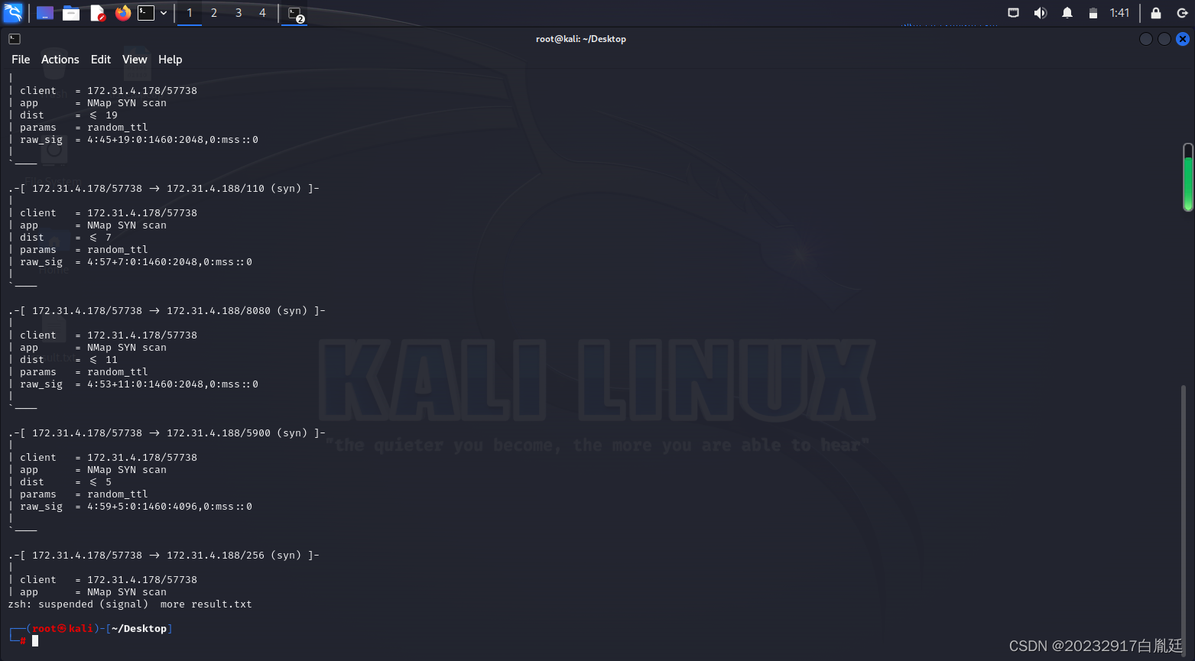
Task: Click raw_sig value 4:45+19:0:1460:2048,0:mss::0
Action: [173, 140]
